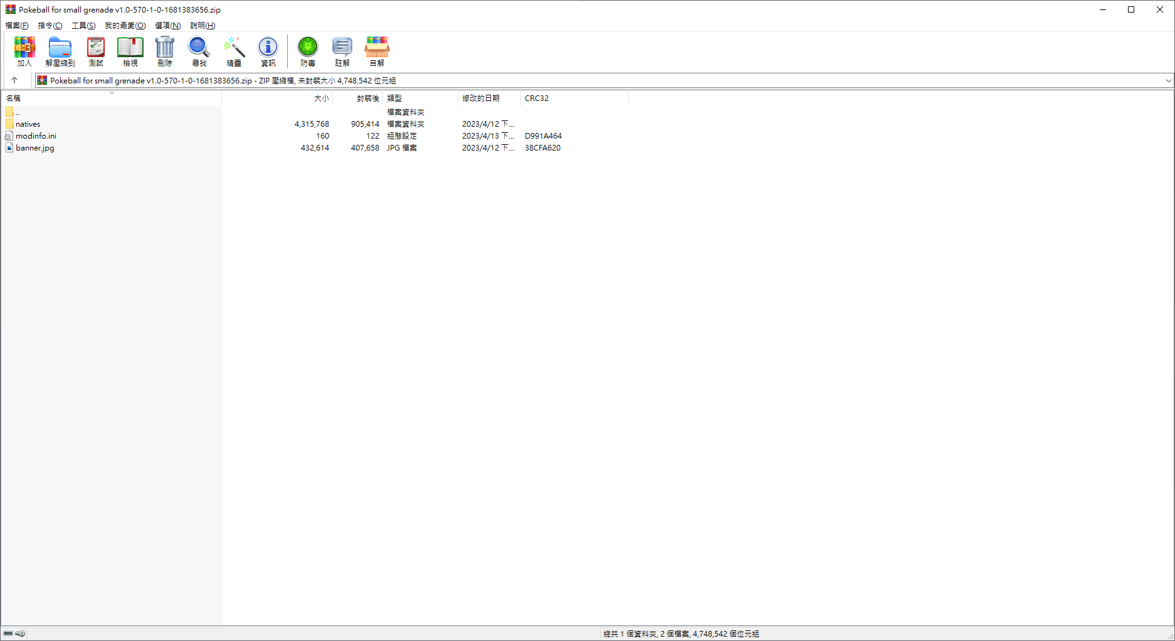Select the natives folder
The height and width of the screenshot is (641, 1175).
28,124
